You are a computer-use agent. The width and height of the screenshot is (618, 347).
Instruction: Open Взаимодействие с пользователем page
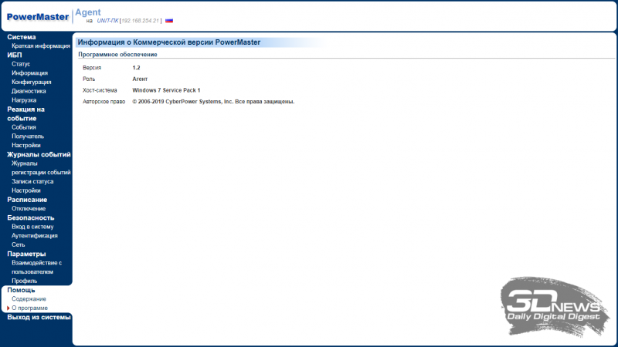pyautogui.click(x=36, y=268)
